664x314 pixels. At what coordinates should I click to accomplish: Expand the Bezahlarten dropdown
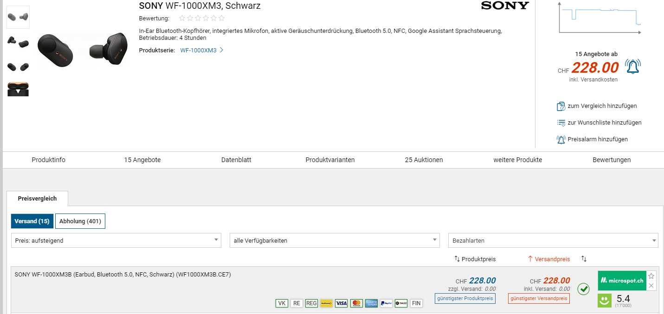click(x=553, y=240)
